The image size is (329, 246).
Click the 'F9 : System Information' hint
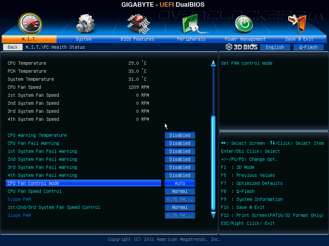tap(252, 199)
